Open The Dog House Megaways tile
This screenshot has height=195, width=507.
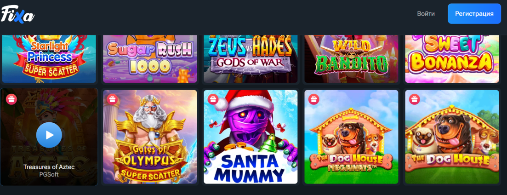(x=352, y=137)
